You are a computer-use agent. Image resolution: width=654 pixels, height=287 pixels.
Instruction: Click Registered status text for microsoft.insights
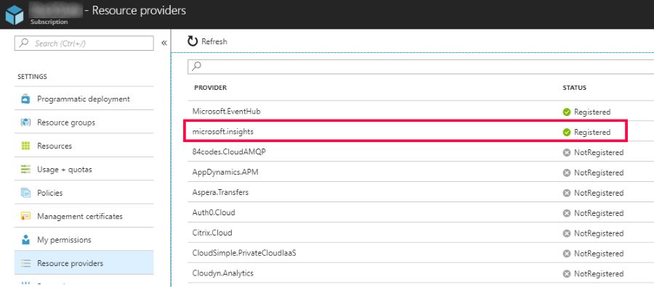[x=592, y=133]
